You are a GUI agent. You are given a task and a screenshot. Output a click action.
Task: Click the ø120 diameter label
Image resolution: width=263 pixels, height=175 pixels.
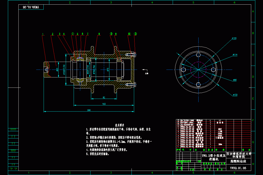click(234, 38)
